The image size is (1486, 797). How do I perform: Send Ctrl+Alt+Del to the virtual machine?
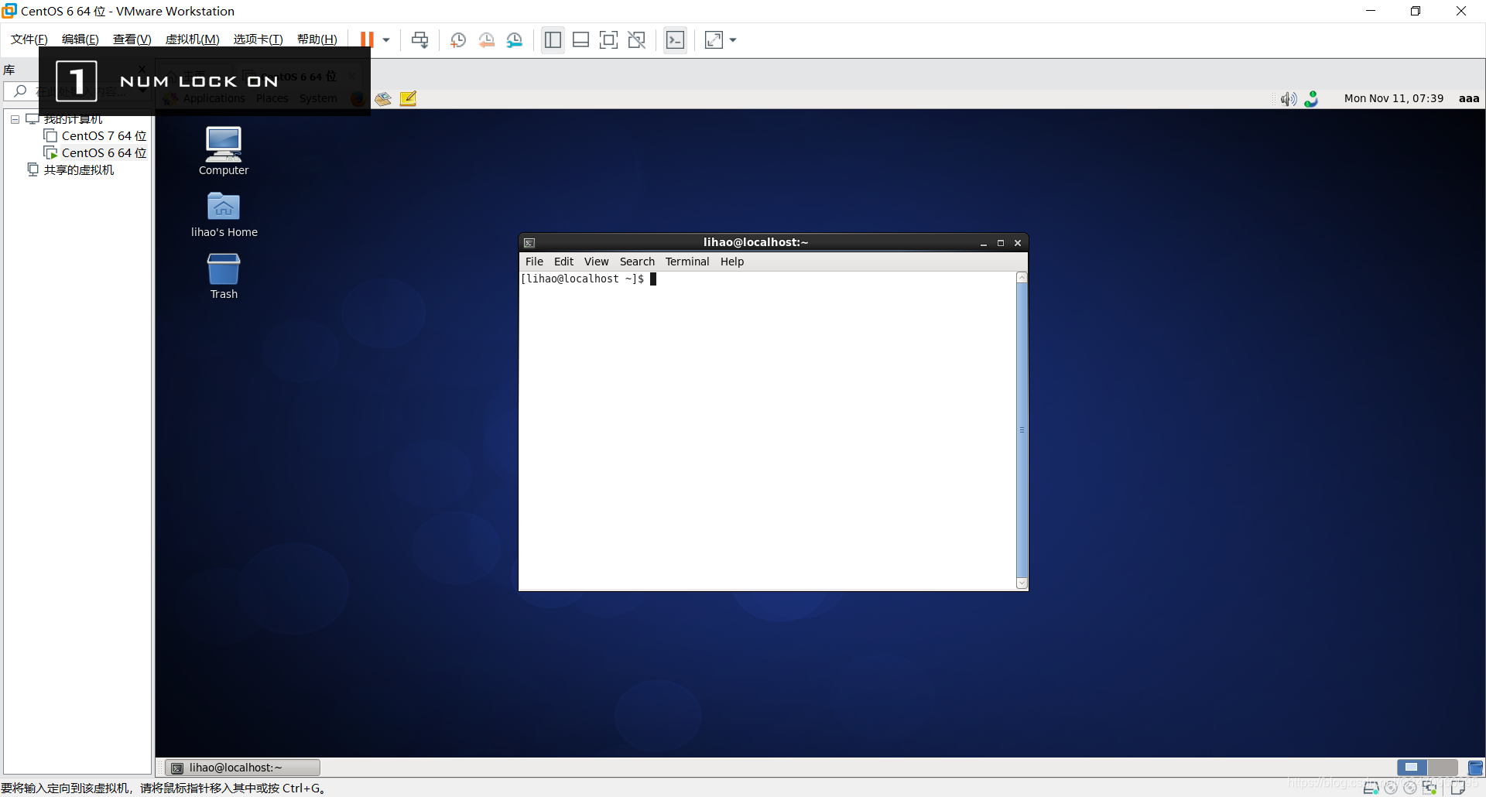point(419,40)
